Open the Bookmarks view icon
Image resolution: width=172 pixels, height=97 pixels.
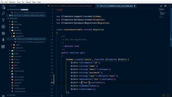point(3,40)
